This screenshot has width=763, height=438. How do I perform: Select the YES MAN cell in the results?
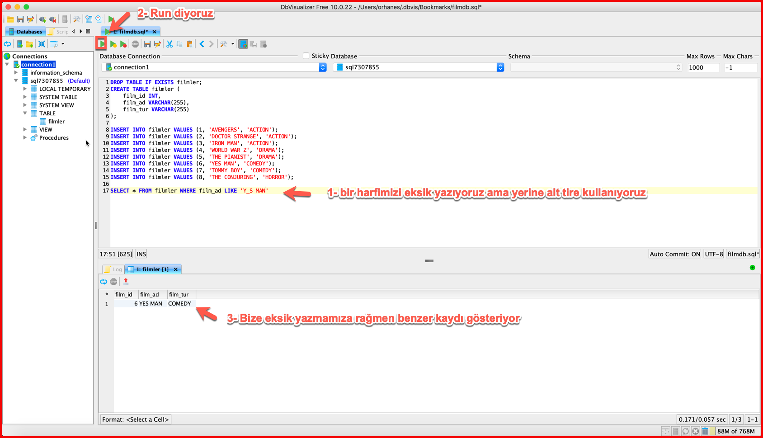pyautogui.click(x=153, y=304)
